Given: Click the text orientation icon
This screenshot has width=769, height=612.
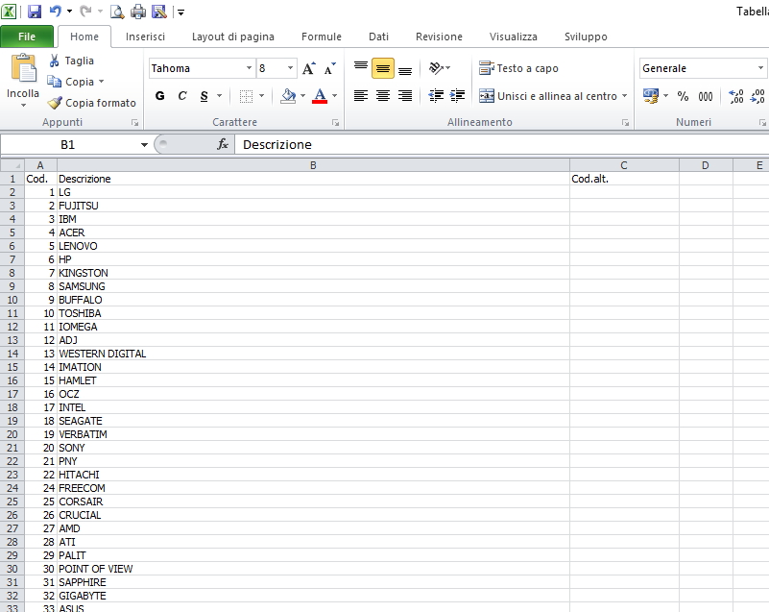Looking at the screenshot, I should [x=436, y=67].
